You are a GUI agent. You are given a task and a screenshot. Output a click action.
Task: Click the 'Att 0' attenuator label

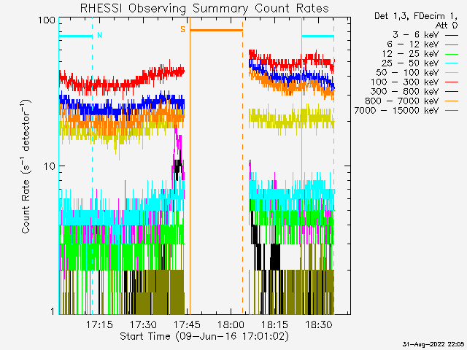point(447,26)
